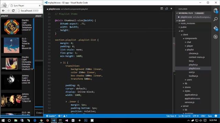220x123 pixels.
Task: Open toolbar.js file
Action: 193,76
